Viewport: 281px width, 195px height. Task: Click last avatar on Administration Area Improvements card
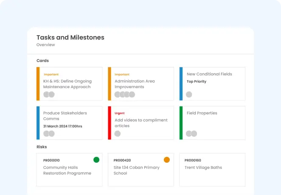click(132, 95)
